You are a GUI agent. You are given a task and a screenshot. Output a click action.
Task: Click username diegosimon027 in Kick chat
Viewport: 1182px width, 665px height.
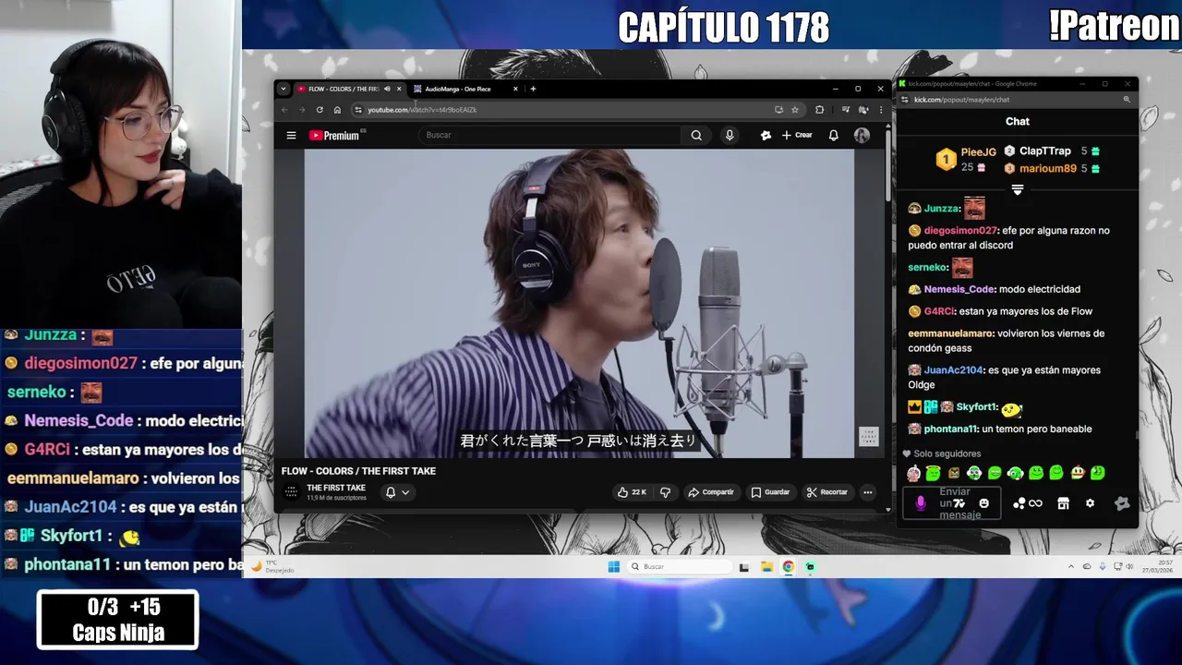tap(960, 231)
